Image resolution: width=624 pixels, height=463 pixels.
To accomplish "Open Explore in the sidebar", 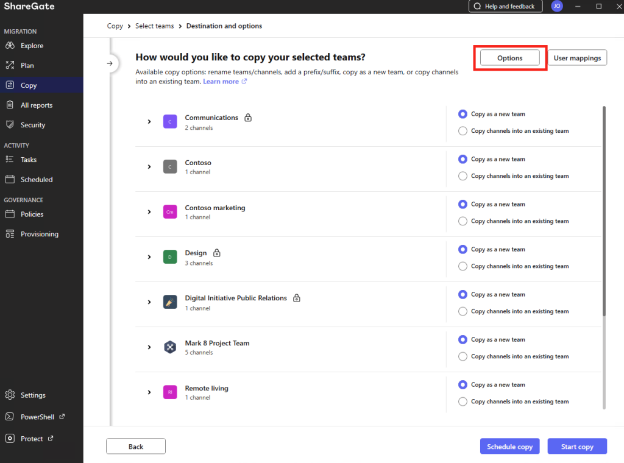I will point(42,45).
